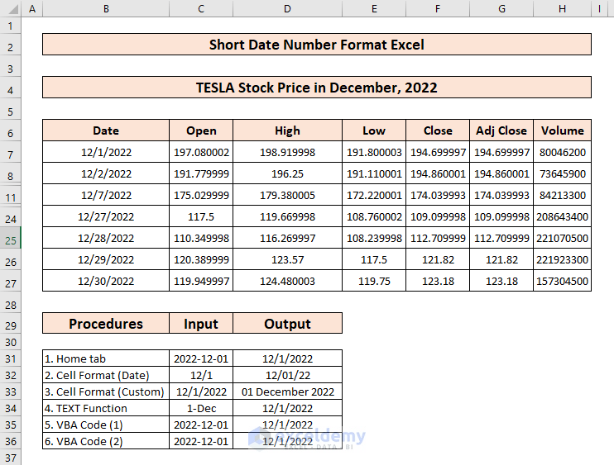The width and height of the screenshot is (614, 465).
Task: Click Volume value 221923300
Action: point(562,259)
